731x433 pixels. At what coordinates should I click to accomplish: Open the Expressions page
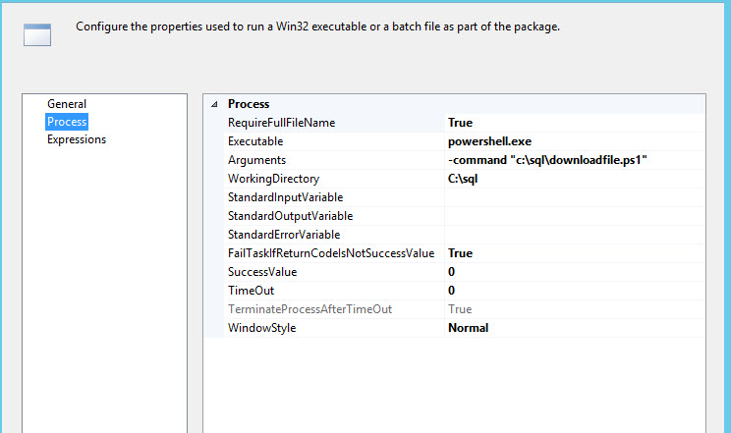(x=77, y=139)
